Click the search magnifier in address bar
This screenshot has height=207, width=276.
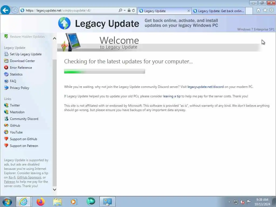[120, 11]
